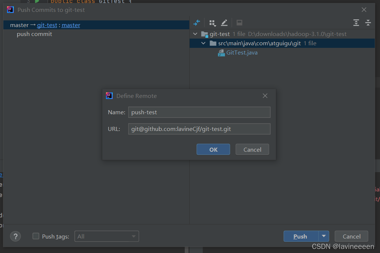Cancel the Define Remote dialog

[252, 149]
